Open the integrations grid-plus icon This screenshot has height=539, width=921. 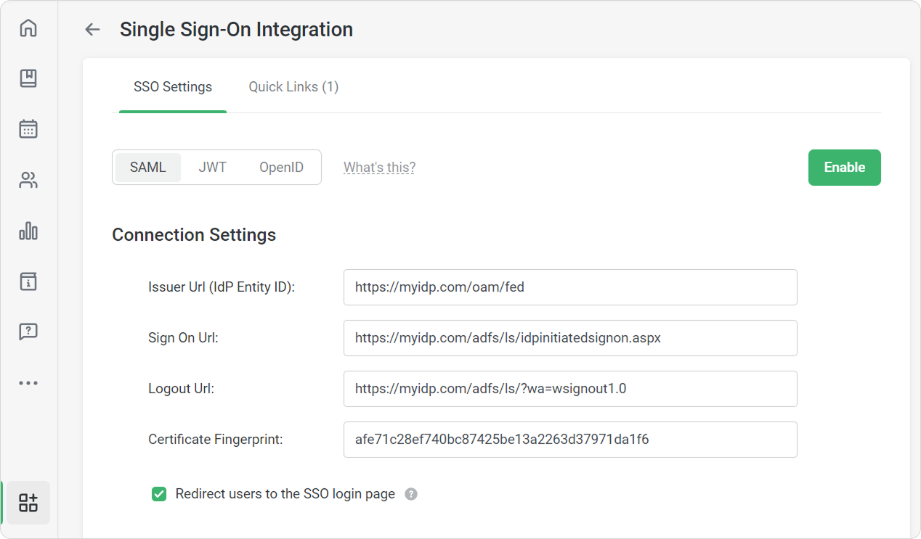(28, 503)
